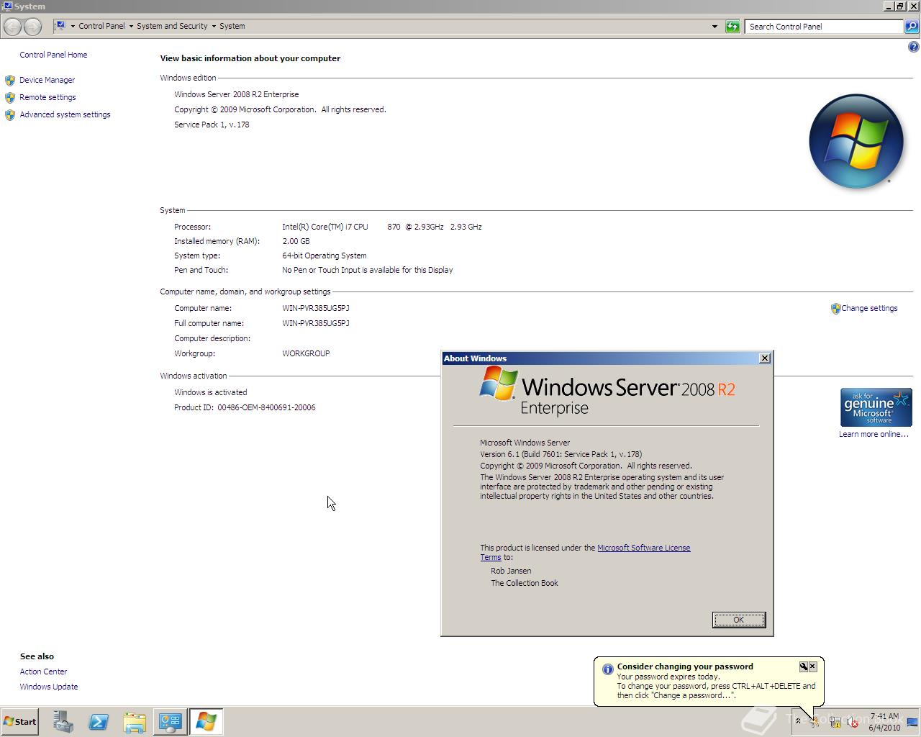Launch Windows PowerShell from taskbar
The height and width of the screenshot is (737, 921).
[99, 722]
